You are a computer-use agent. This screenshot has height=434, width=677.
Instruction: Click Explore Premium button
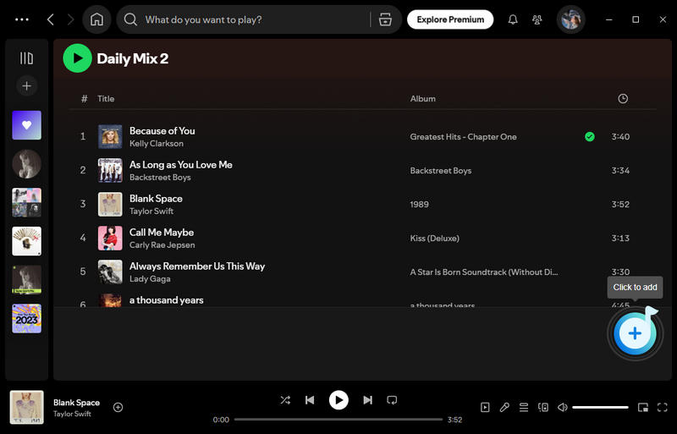click(450, 19)
